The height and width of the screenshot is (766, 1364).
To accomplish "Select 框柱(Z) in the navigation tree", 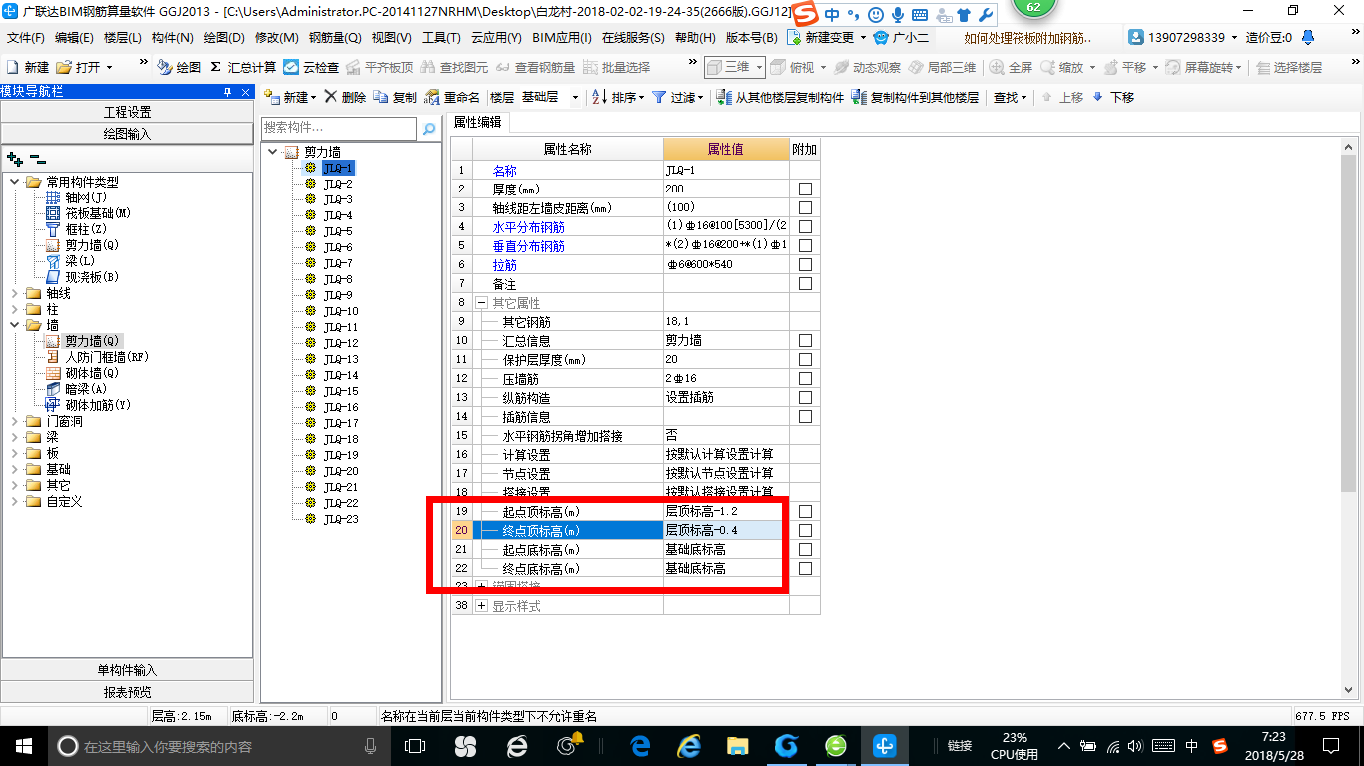I will pos(86,229).
